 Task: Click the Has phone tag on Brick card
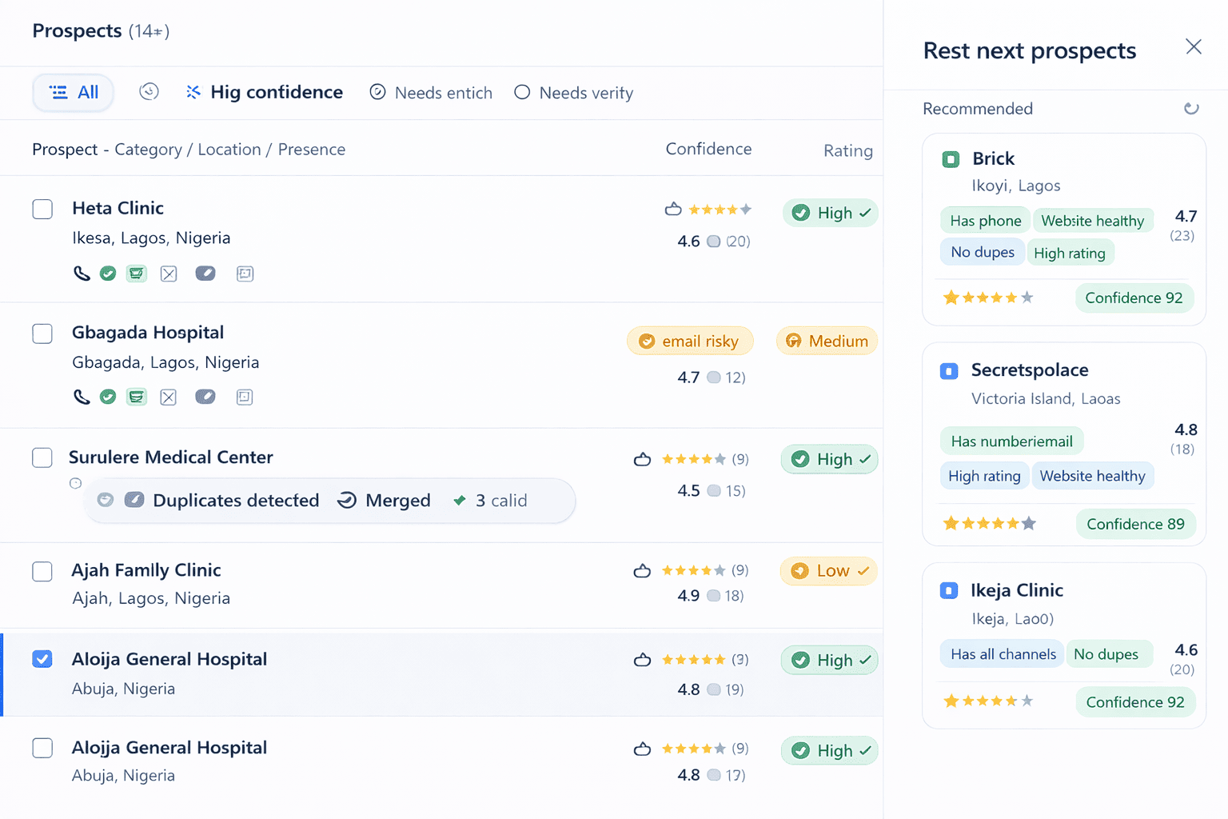pos(984,220)
